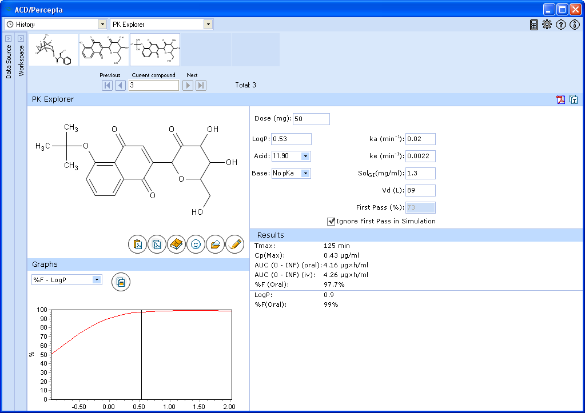Select the first compound thumbnail in History
The height and width of the screenshot is (413, 585).
point(53,50)
